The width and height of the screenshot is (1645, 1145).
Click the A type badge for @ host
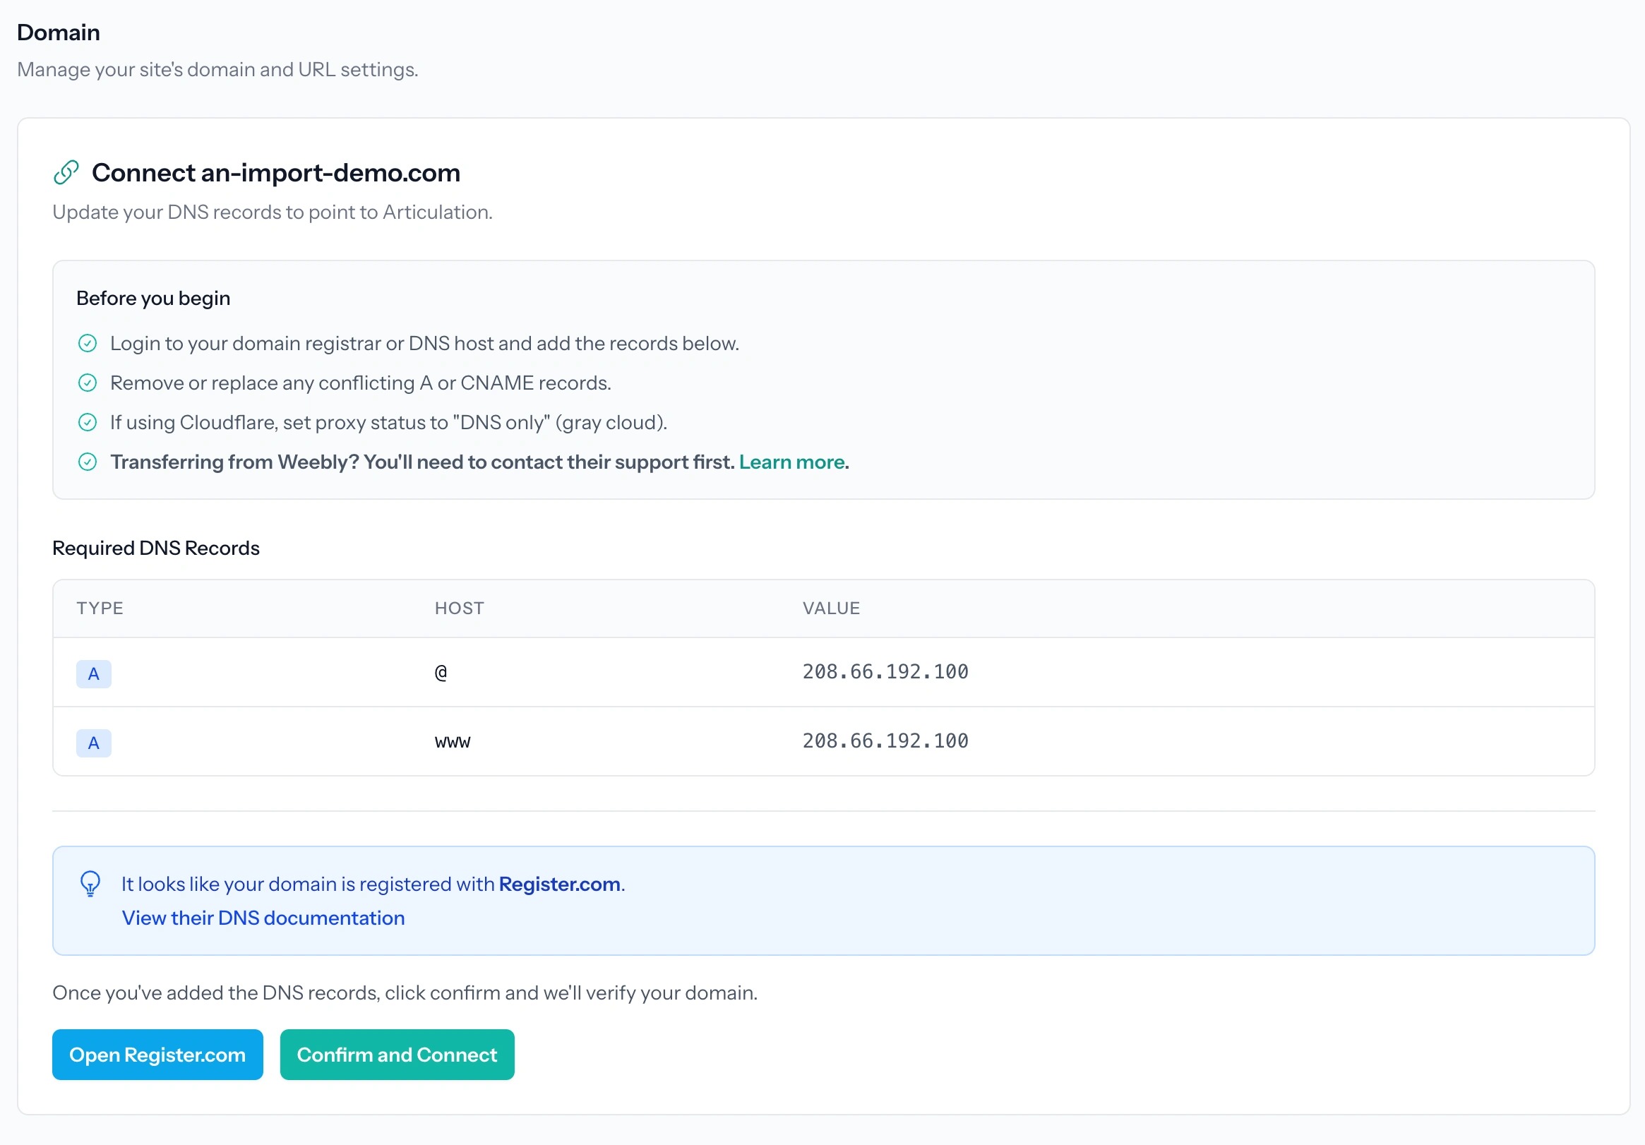[93, 674]
